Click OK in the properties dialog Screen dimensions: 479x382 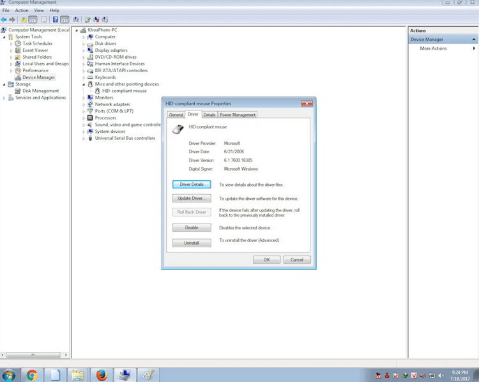pos(267,260)
